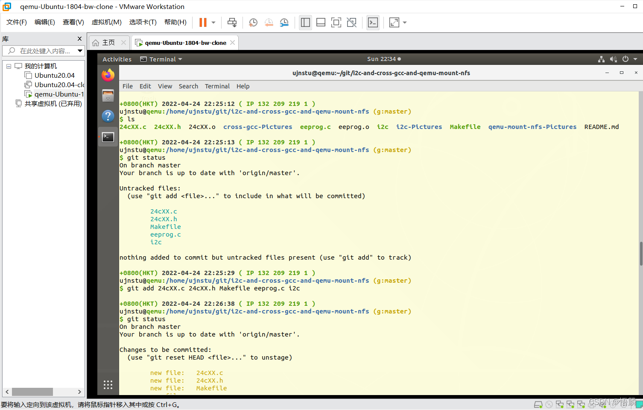The image size is (643, 410).
Task: Close the qemu-Ubuntu-1804-bw-clone tab
Action: 232,42
